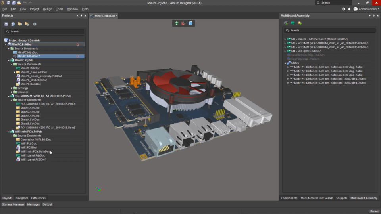381x214 pixels.
Task: Click second folder icon with gear in Projects toolbar
Action: pyautogui.click(x=27, y=24)
